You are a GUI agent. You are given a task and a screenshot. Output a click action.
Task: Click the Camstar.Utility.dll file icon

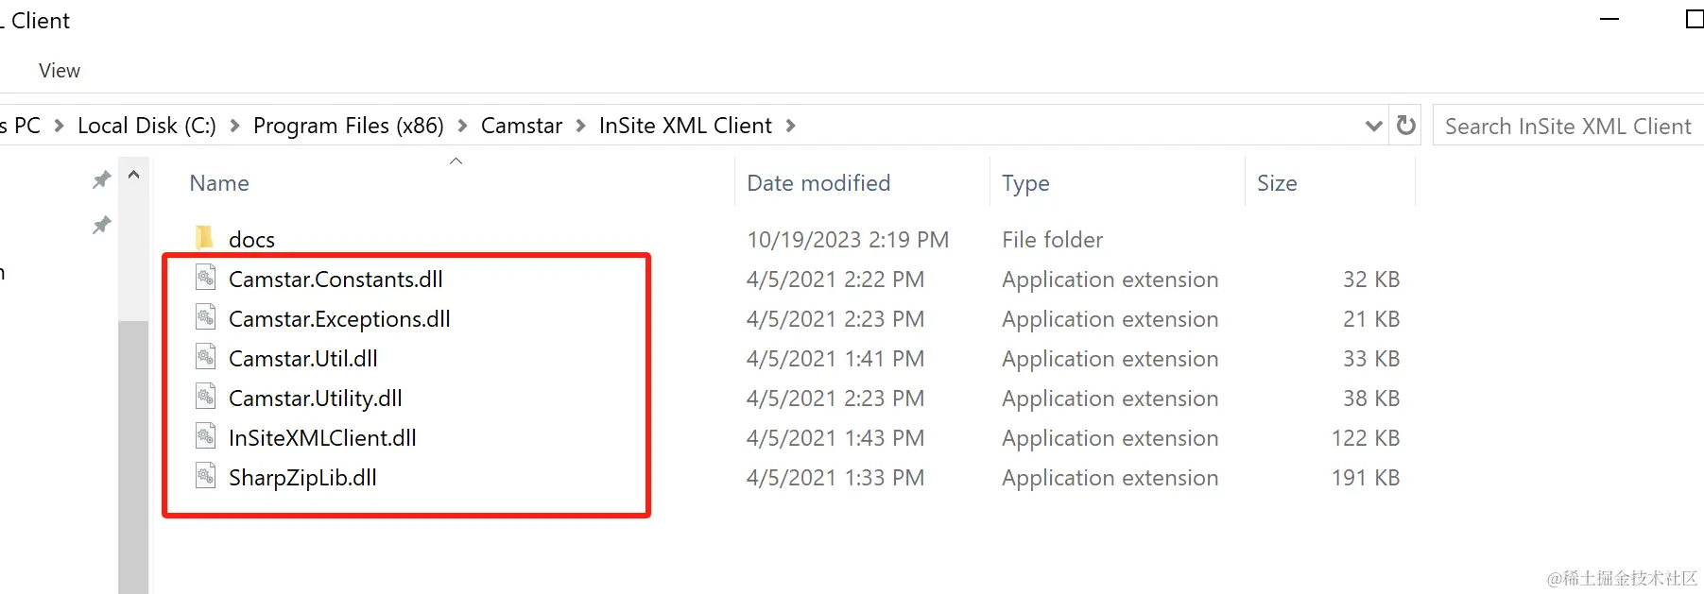coord(205,397)
